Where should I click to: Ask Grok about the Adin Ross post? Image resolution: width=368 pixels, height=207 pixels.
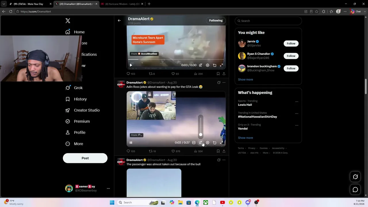[x=219, y=83]
